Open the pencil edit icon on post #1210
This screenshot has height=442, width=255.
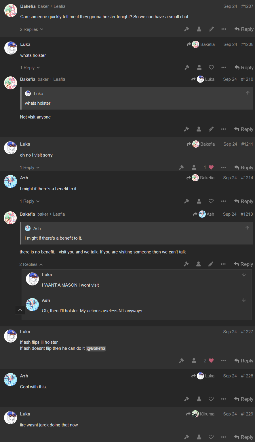tap(211, 129)
